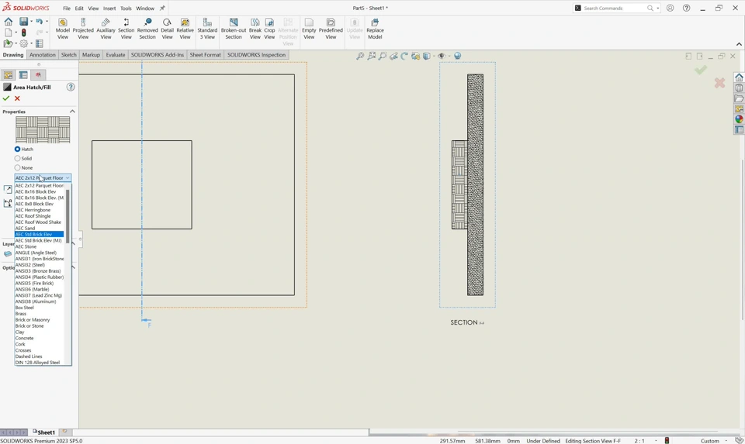Image resolution: width=745 pixels, height=444 pixels.
Task: Expand the New document dropdown arrow
Action: point(16,33)
